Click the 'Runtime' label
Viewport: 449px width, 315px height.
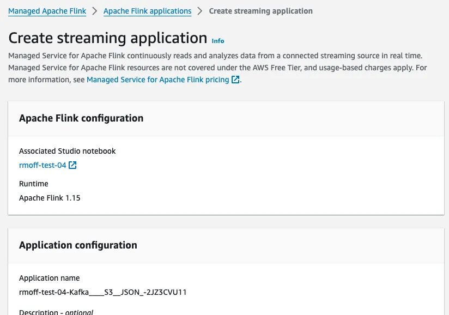tap(34, 184)
